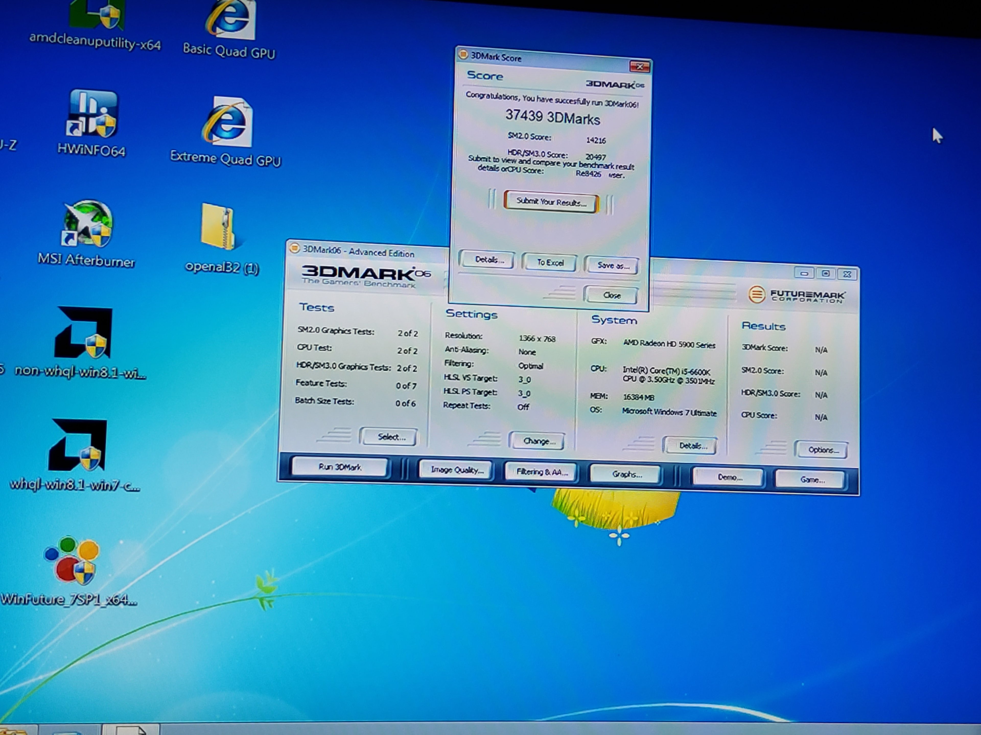
Task: Open the Filtering & AA tool
Action: coord(542,472)
